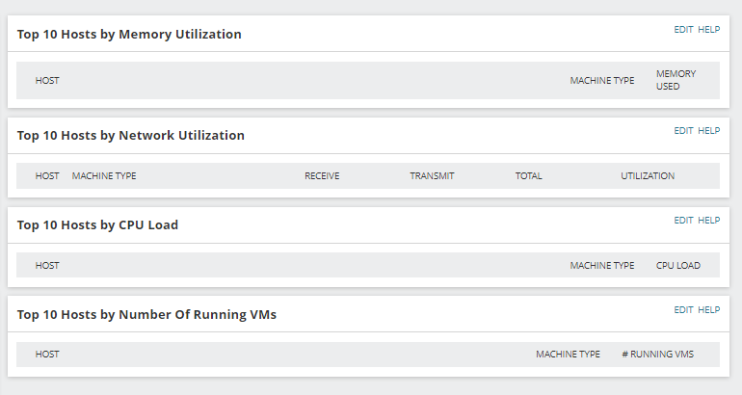
Task: Click HOST header in CPU Load table
Action: pyautogui.click(x=47, y=265)
